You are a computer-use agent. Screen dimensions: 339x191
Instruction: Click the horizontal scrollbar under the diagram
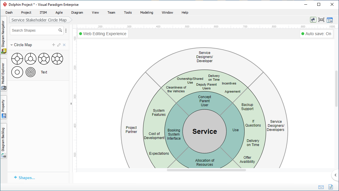tap(206, 170)
